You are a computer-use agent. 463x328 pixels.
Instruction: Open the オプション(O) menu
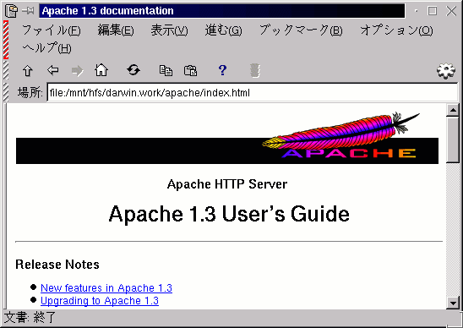click(x=396, y=30)
